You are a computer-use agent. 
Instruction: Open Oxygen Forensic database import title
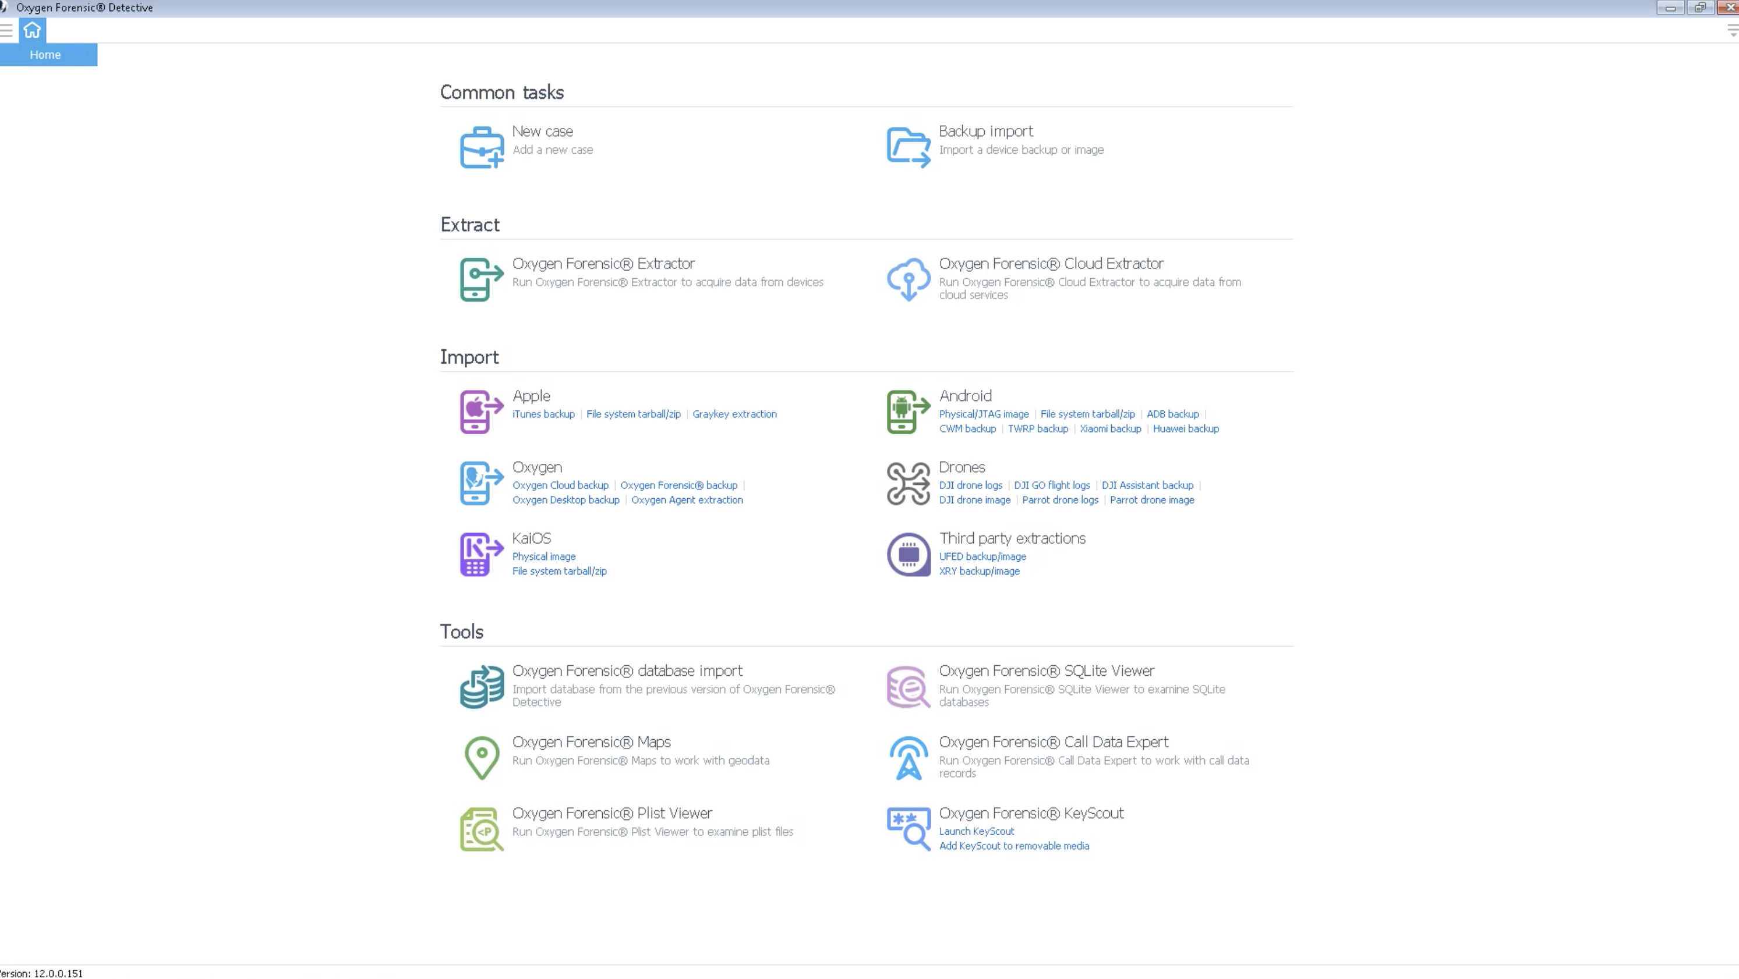[x=627, y=671]
